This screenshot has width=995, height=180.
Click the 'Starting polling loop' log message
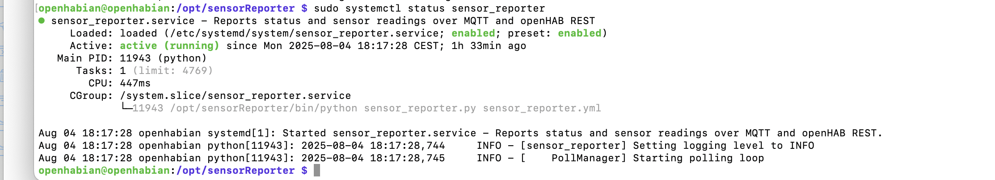pyautogui.click(x=699, y=158)
